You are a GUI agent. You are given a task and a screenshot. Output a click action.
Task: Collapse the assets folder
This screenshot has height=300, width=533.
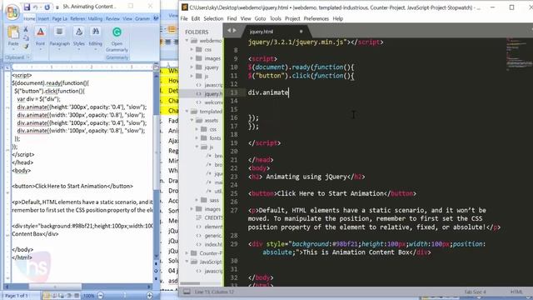[192, 120]
